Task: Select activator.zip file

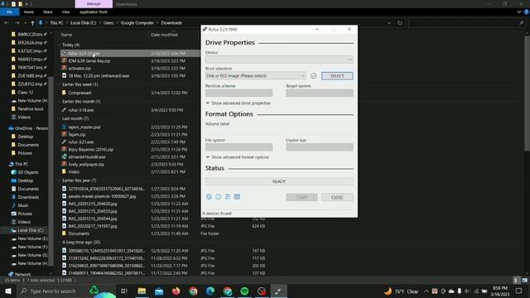Action: (79, 68)
